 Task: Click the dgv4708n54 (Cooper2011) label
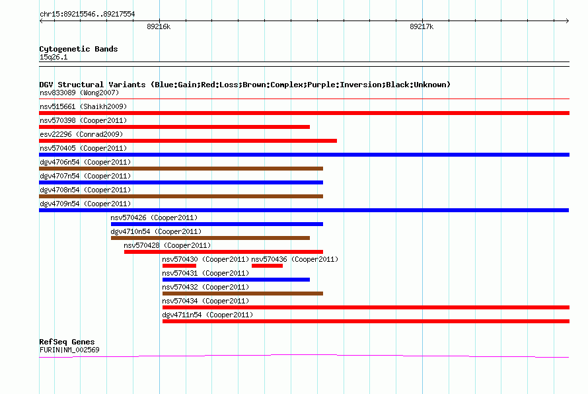[x=85, y=190]
